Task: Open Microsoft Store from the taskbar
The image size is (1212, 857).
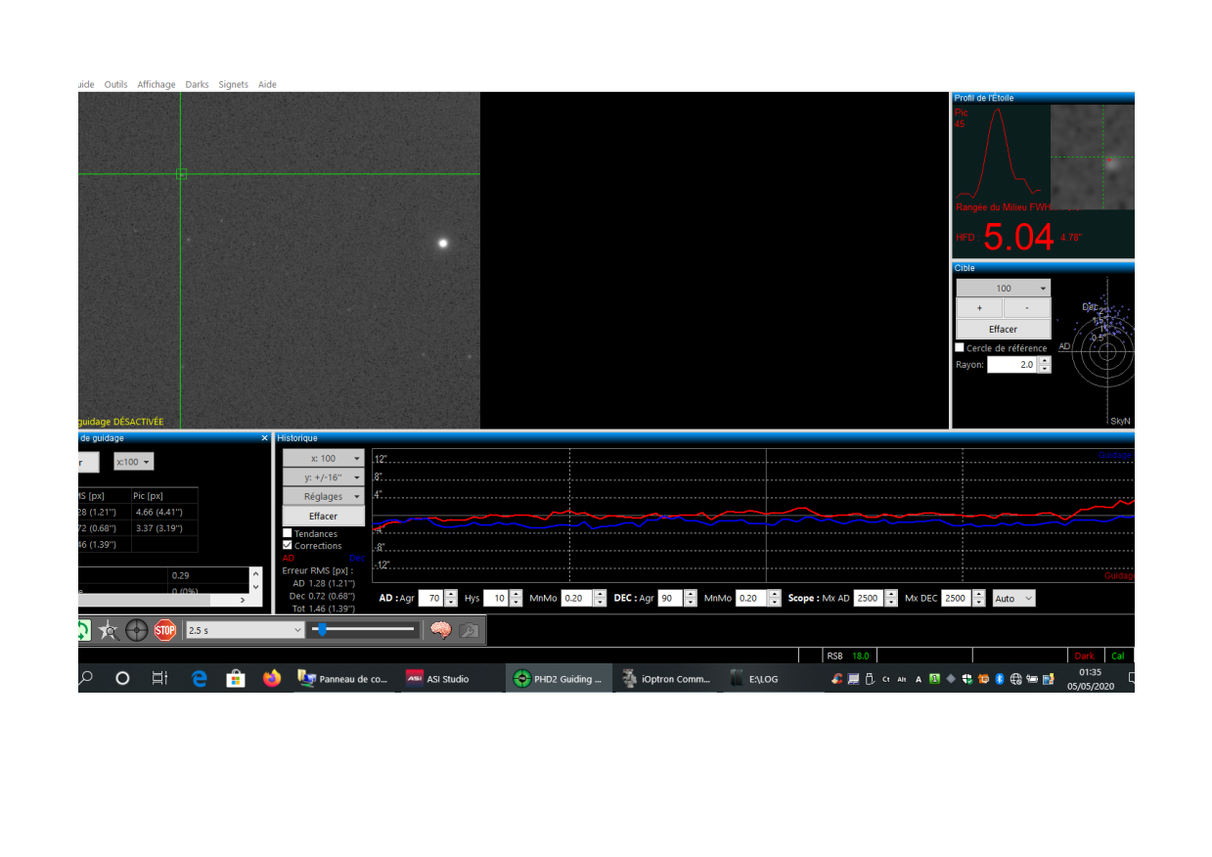Action: tap(236, 678)
